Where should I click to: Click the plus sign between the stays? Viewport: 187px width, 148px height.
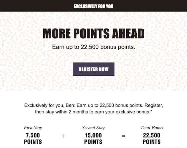pyautogui.click(x=63, y=136)
